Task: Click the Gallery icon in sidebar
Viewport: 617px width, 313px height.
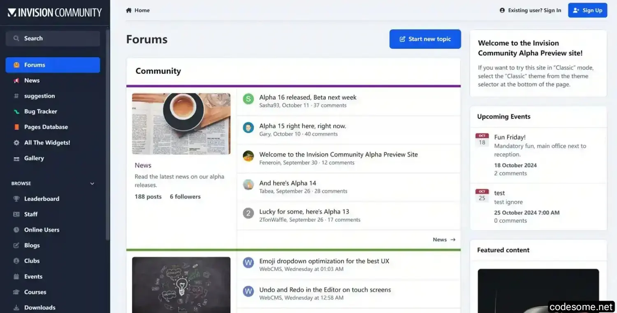Action: [16, 159]
